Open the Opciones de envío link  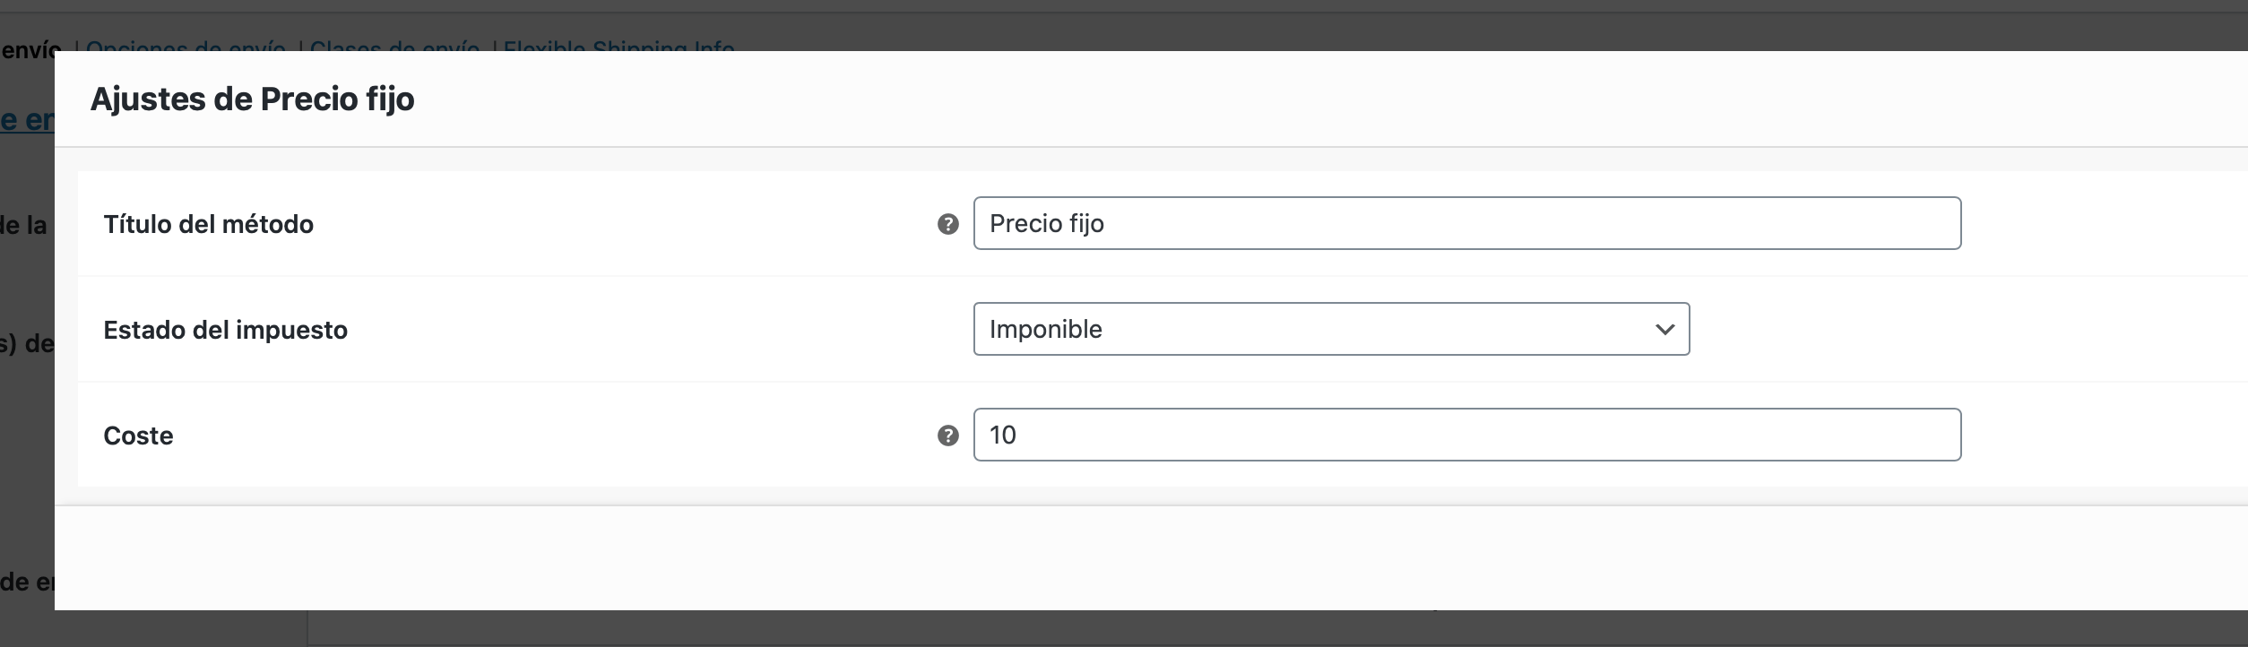pos(186,45)
